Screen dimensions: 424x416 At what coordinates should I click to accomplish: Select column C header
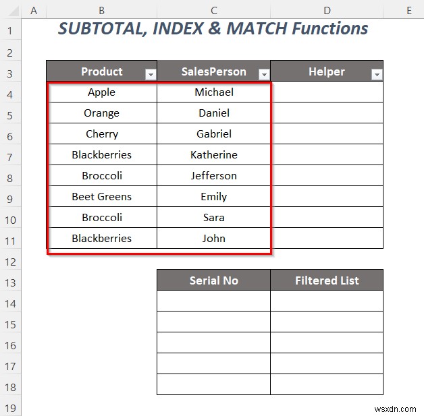(213, 10)
